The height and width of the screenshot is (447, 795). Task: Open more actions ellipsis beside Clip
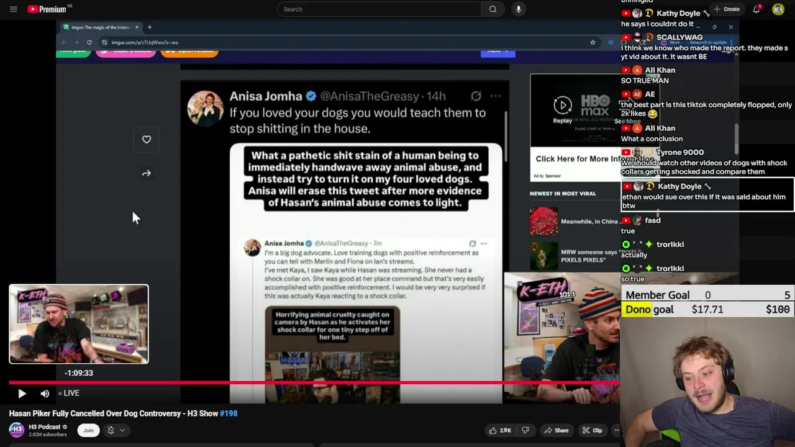pyautogui.click(x=616, y=430)
